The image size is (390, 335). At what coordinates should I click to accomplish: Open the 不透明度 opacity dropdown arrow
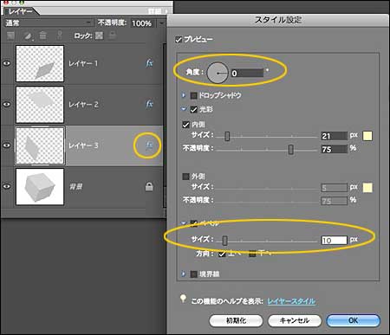click(161, 23)
